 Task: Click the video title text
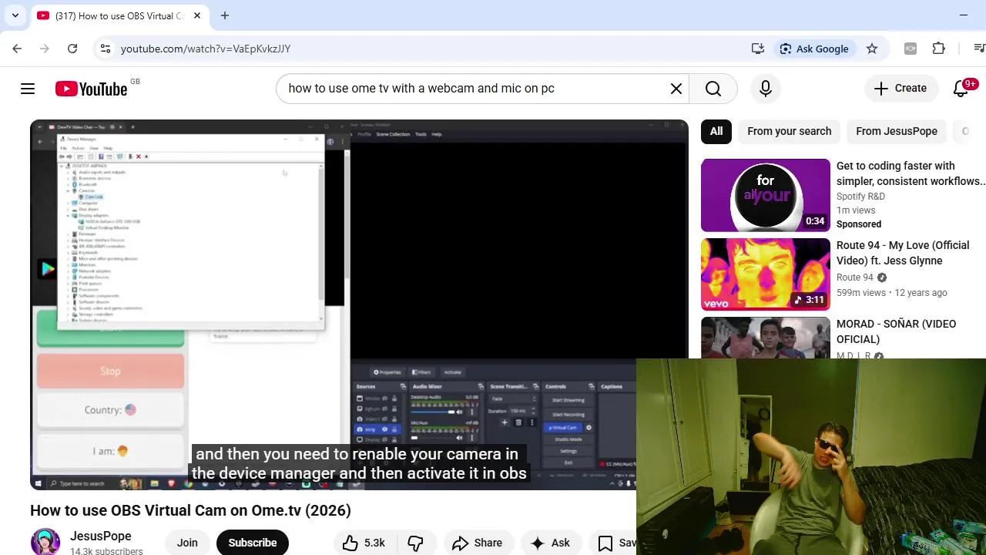(190, 510)
